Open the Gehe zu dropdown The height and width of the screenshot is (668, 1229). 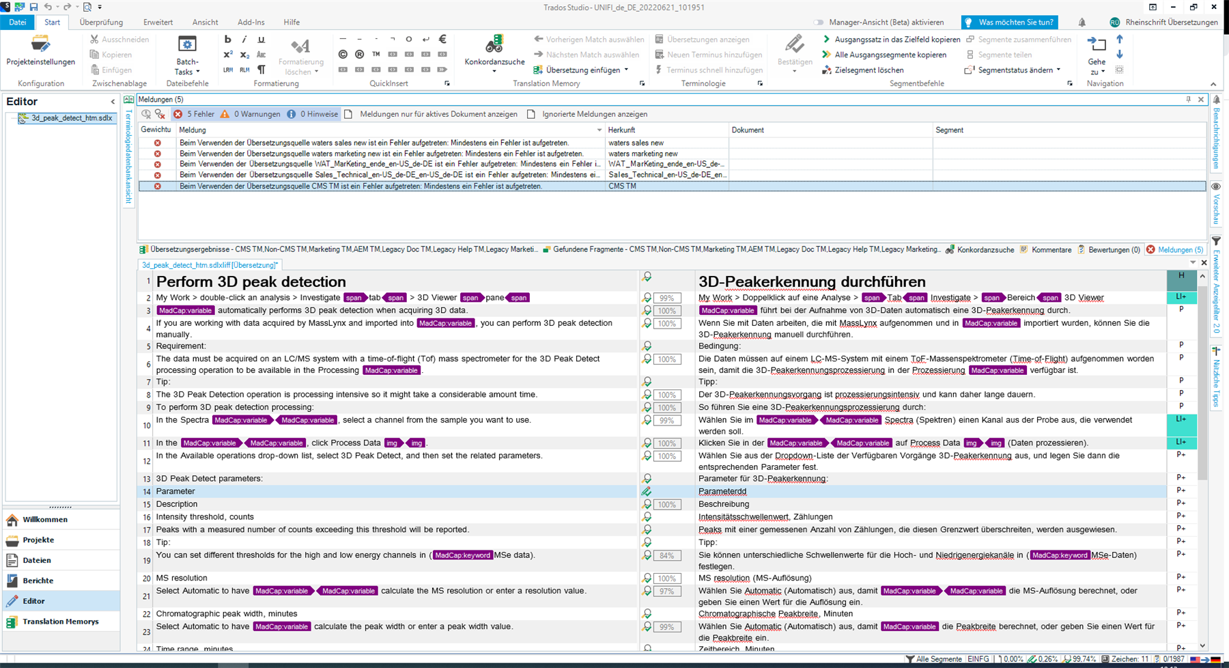click(1097, 66)
